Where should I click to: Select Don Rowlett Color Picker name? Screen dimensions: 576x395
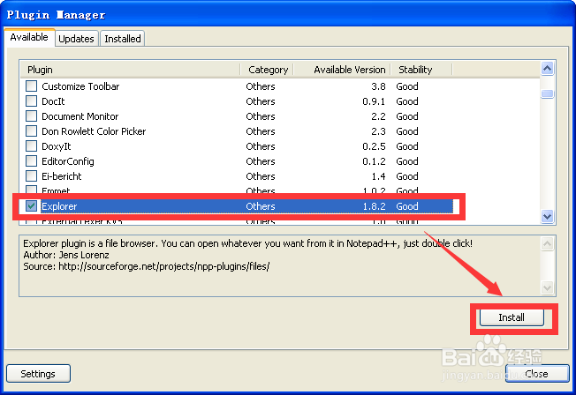pyautogui.click(x=94, y=131)
